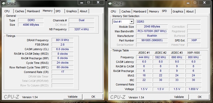Click Validate in the right CPU-Z window
Screen dimensions: 213x103
pos(179,97)
